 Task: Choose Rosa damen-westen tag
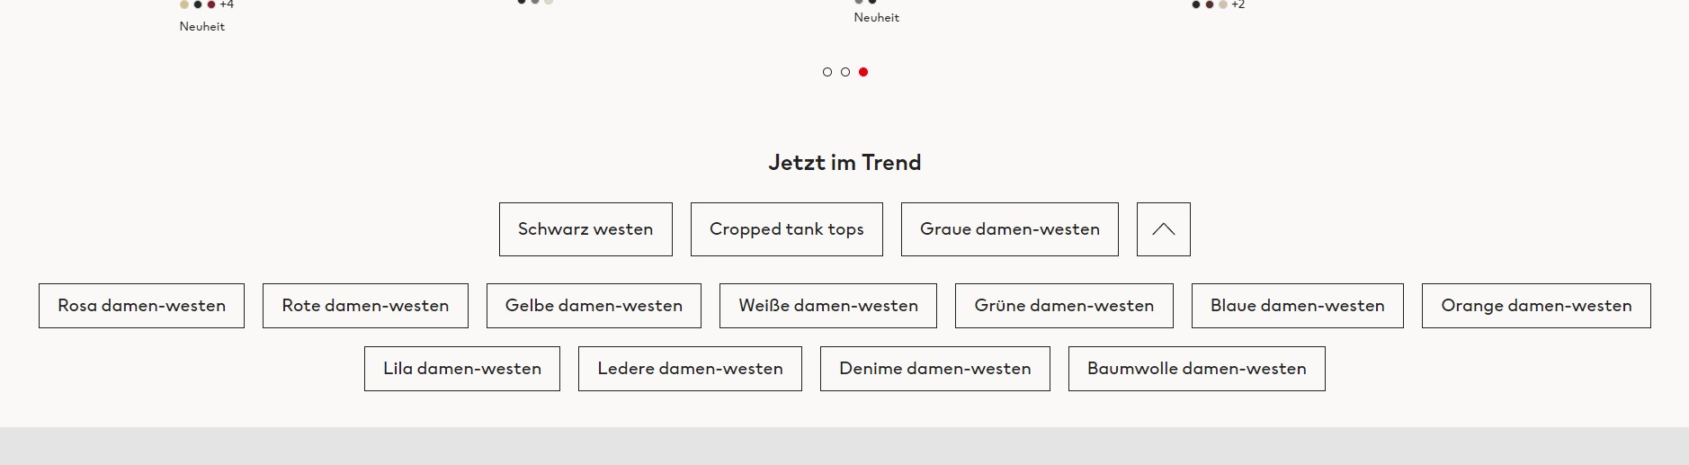[x=141, y=306]
